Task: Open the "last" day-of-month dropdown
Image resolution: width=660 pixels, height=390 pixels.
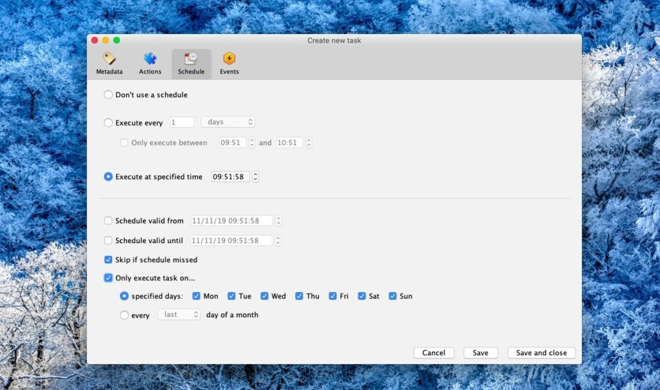Action: [179, 315]
